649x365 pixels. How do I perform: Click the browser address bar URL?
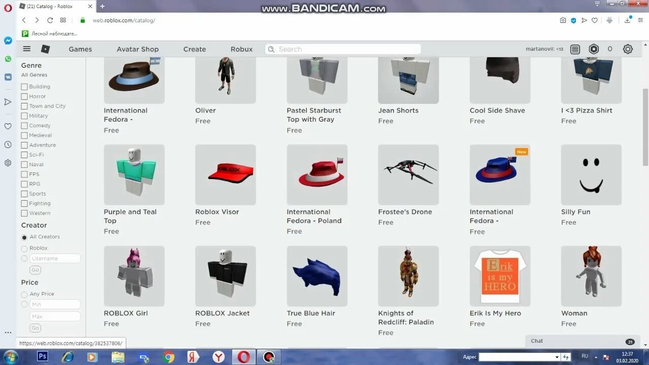pos(124,20)
